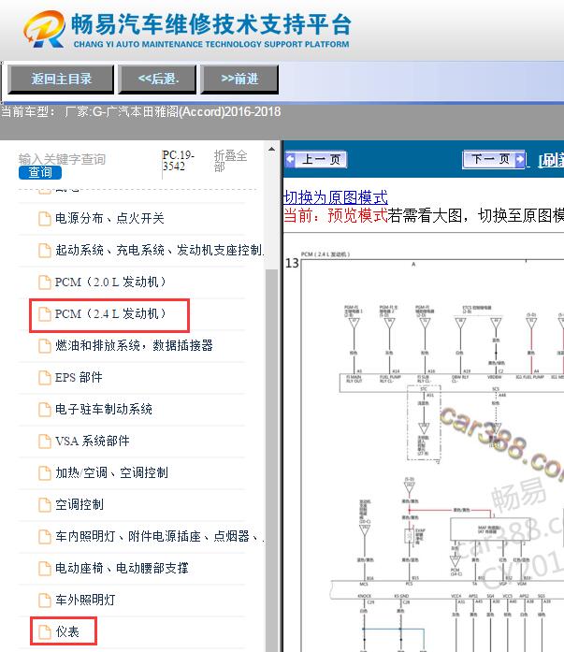Open the standalone 空调控制 entry
Viewport: 564px width, 652px height.
79,504
